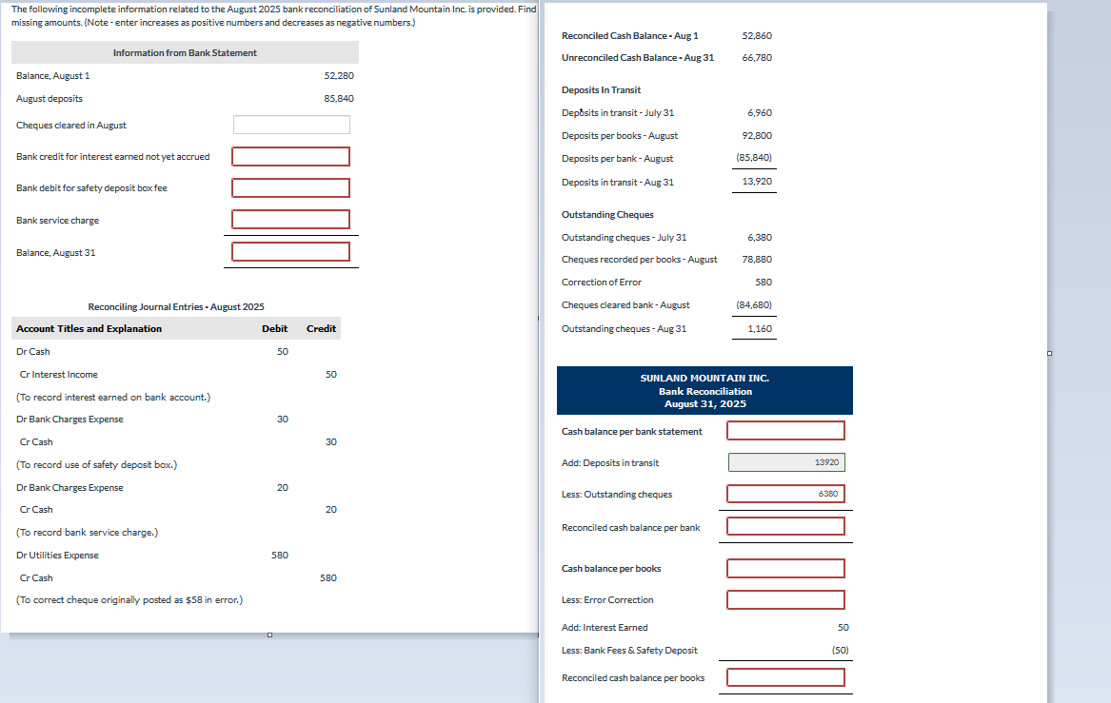Click Deposits in transit - Aug 31 value 13,920
Image resolution: width=1111 pixels, height=703 pixels.
757,182
